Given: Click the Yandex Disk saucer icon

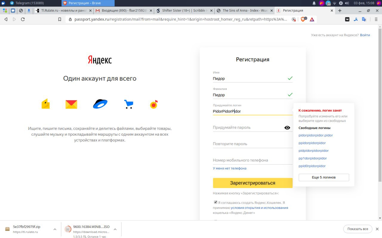Looking at the screenshot, I should coord(100,104).
